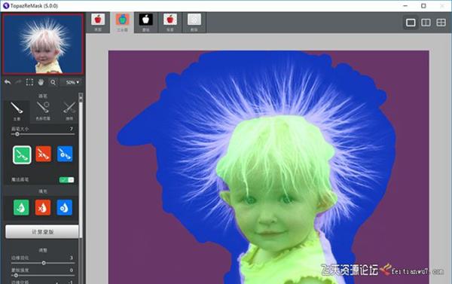Switch to the tri-map view tab

[122, 22]
